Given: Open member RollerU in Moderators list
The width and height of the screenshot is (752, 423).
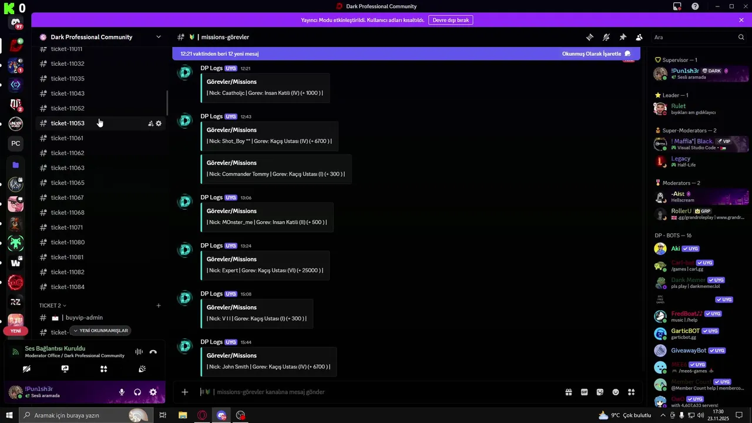Looking at the screenshot, I should pyautogui.click(x=700, y=214).
